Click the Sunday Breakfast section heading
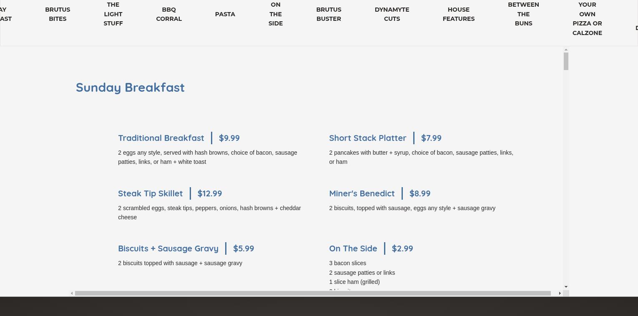This screenshot has height=316, width=638. tap(130, 88)
